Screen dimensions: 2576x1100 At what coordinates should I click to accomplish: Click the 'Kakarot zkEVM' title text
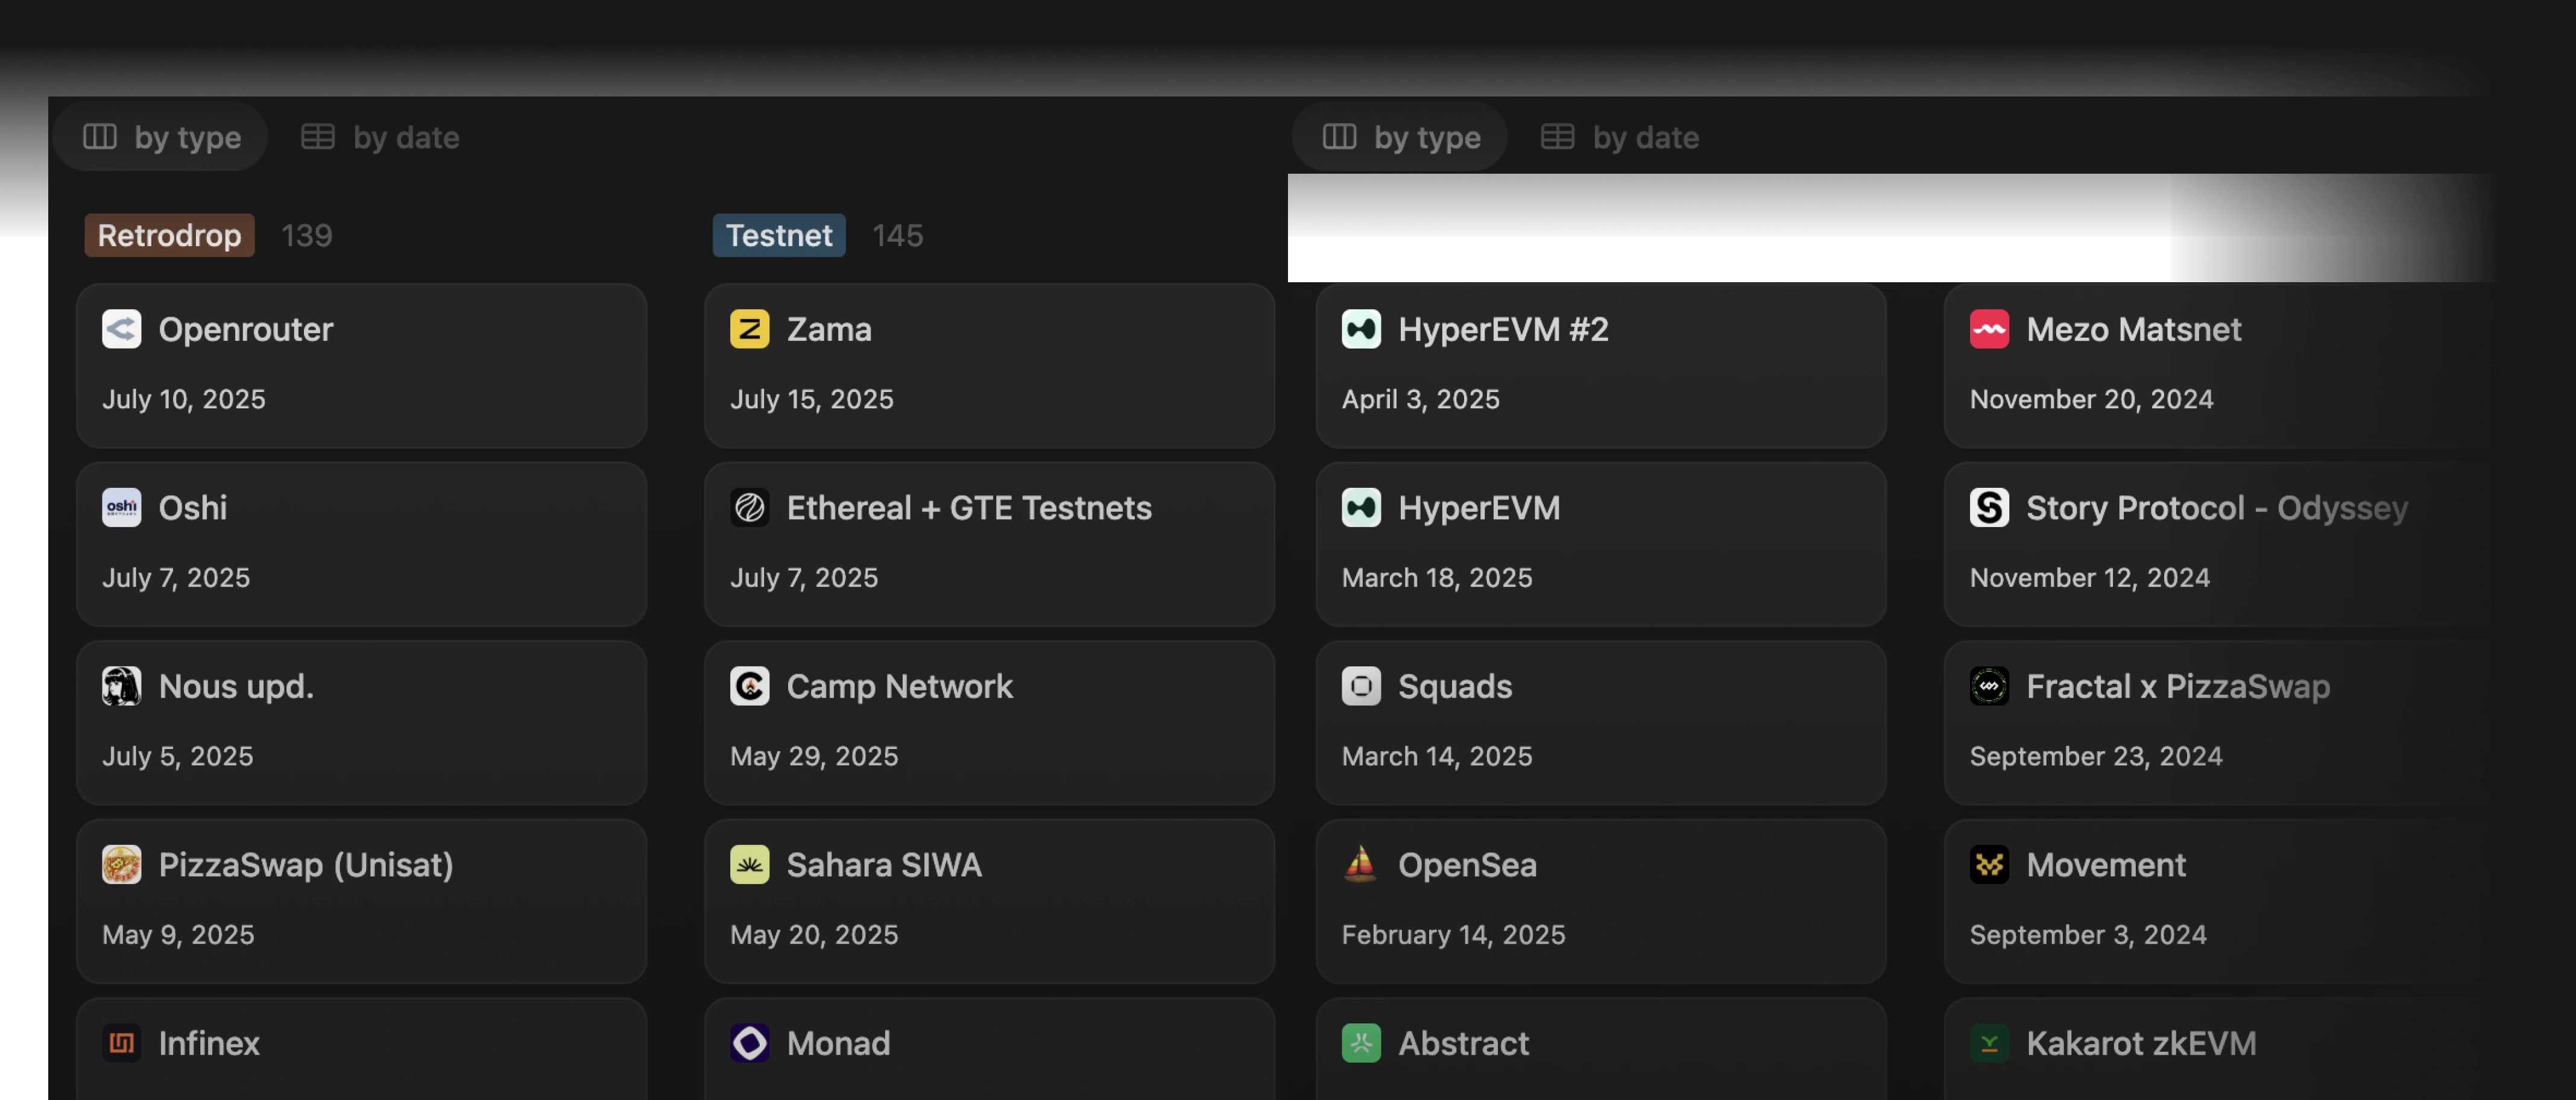pyautogui.click(x=2141, y=1043)
